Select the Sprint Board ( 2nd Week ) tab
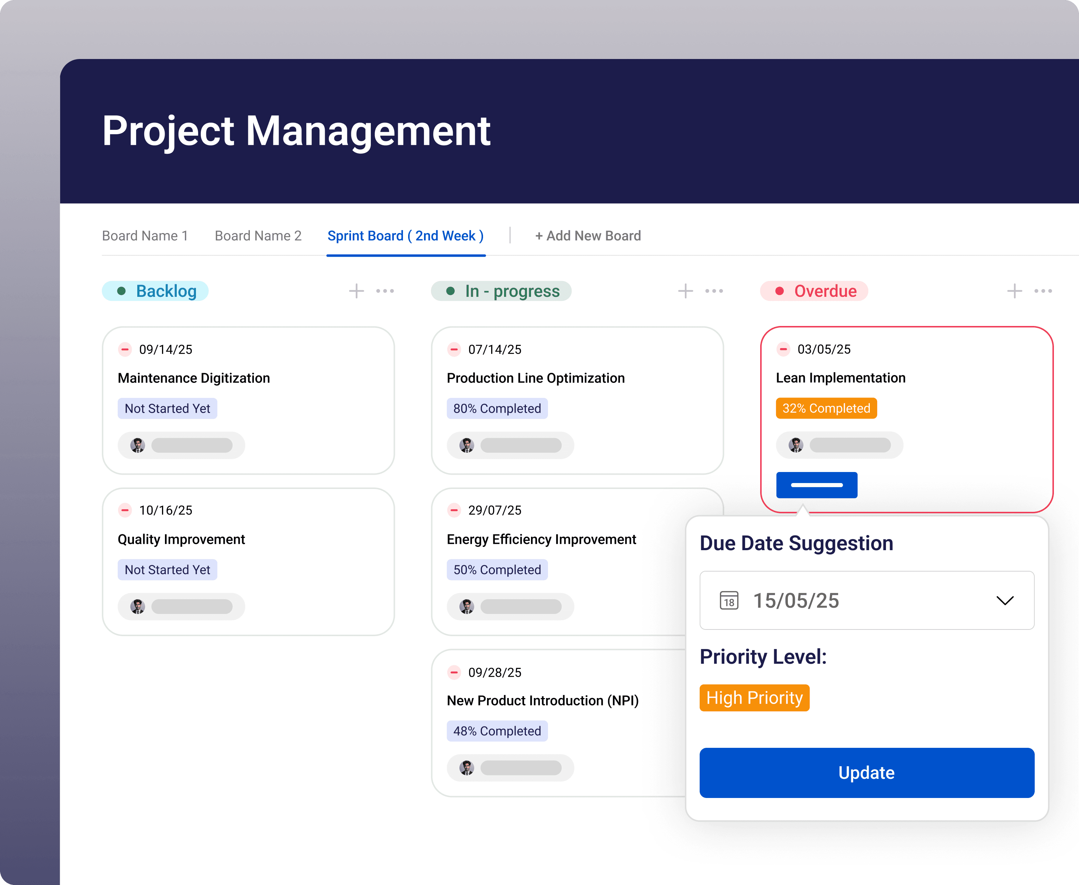This screenshot has width=1079, height=885. pyautogui.click(x=406, y=236)
